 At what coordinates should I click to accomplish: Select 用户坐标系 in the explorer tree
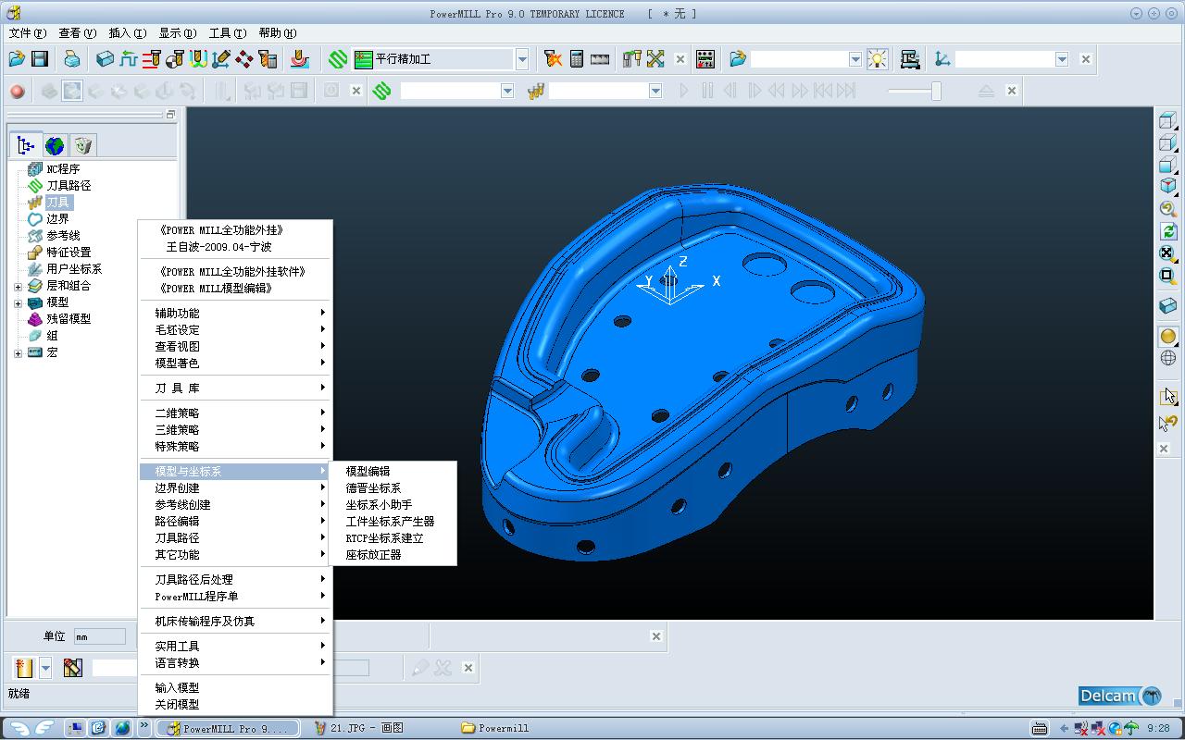point(74,269)
